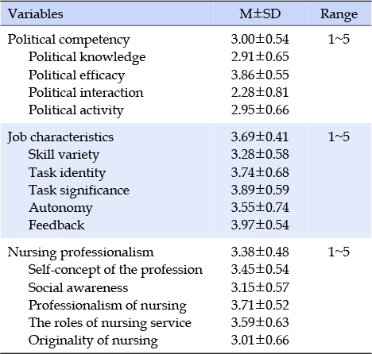
Task: Click the Political efficacy value 3.86±0.55
Action: (260, 75)
